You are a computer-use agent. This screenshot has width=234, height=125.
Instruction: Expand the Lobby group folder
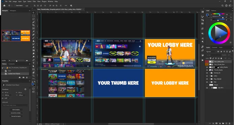click(x=210, y=76)
